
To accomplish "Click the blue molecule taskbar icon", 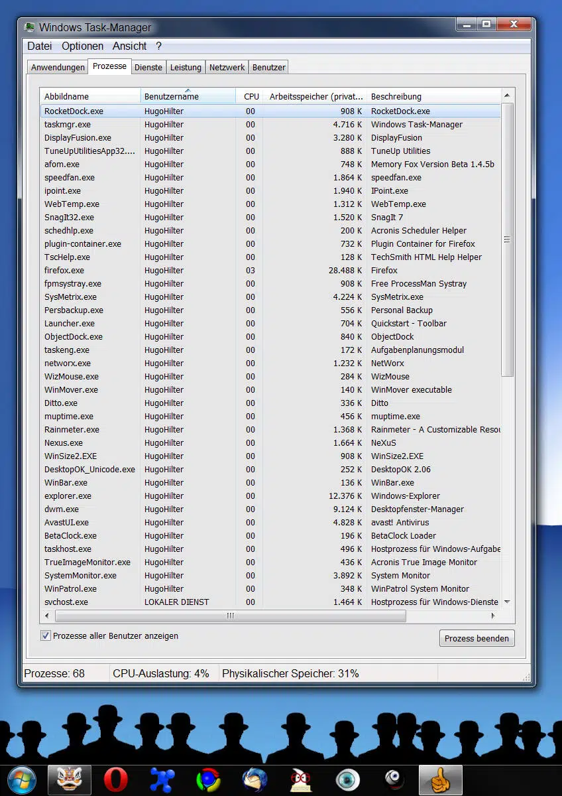I will (x=162, y=779).
